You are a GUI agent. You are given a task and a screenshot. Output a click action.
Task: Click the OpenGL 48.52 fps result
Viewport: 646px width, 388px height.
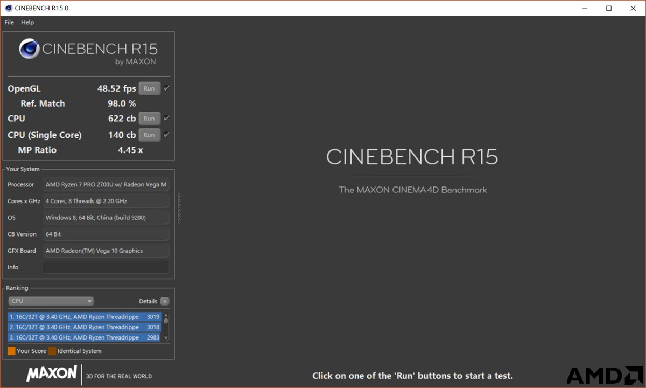pyautogui.click(x=117, y=88)
